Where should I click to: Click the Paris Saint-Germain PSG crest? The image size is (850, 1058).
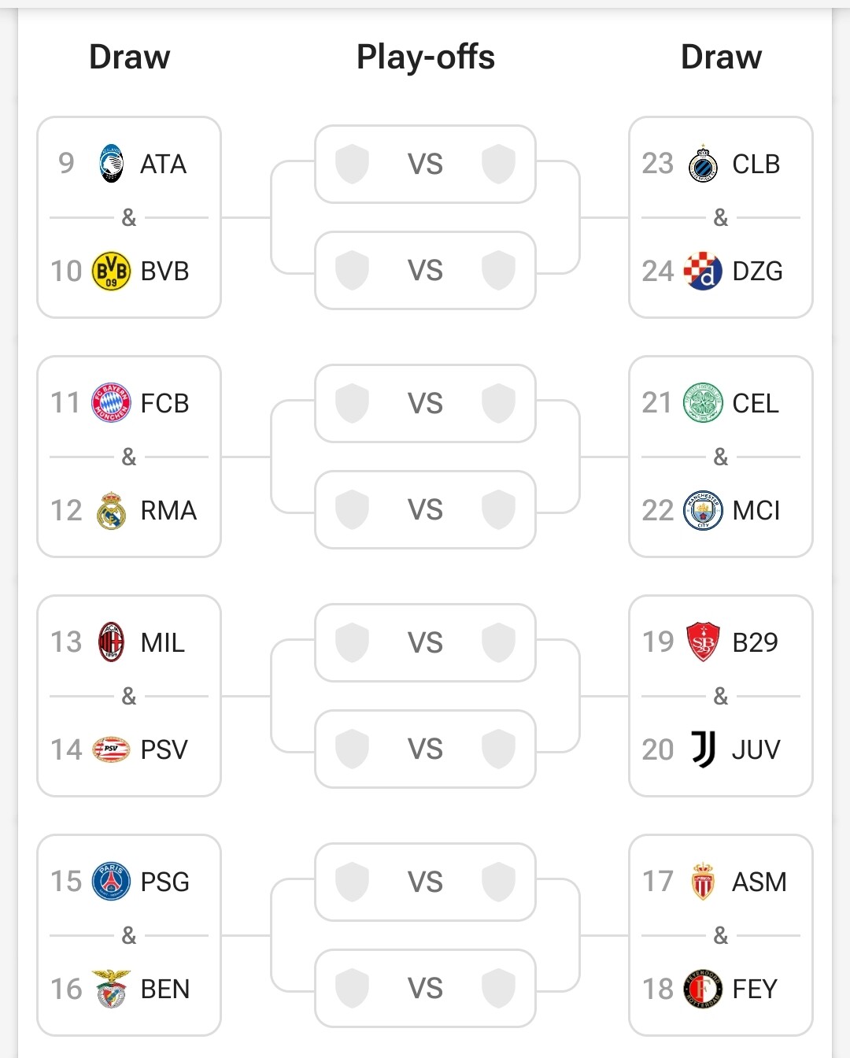click(x=112, y=882)
